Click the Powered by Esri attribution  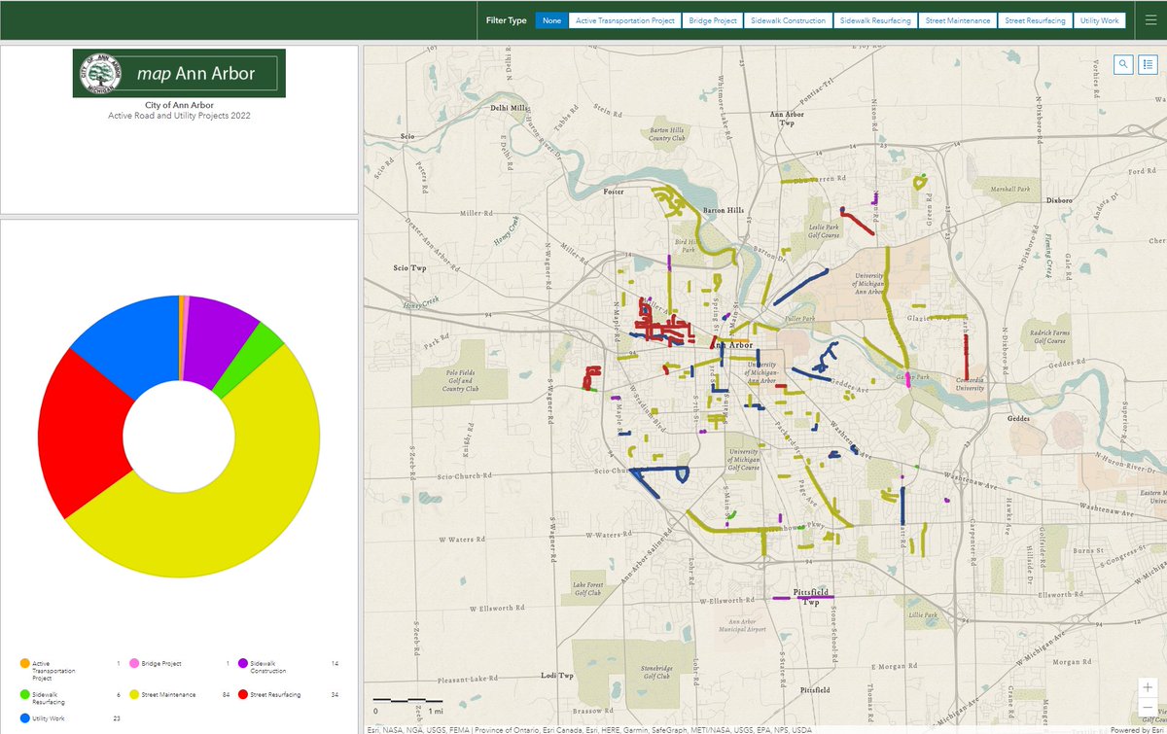(x=1135, y=729)
